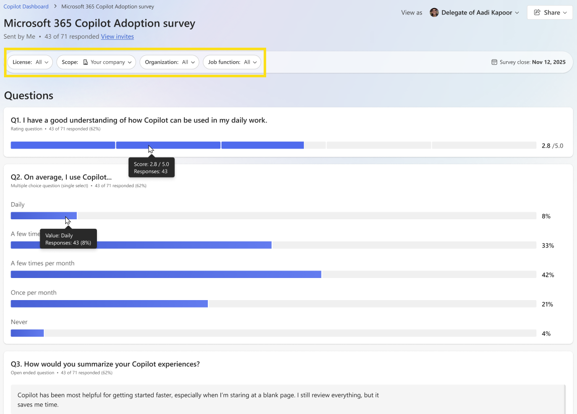This screenshot has width=577, height=414.
Task: Click the 4% value label
Action: click(546, 334)
